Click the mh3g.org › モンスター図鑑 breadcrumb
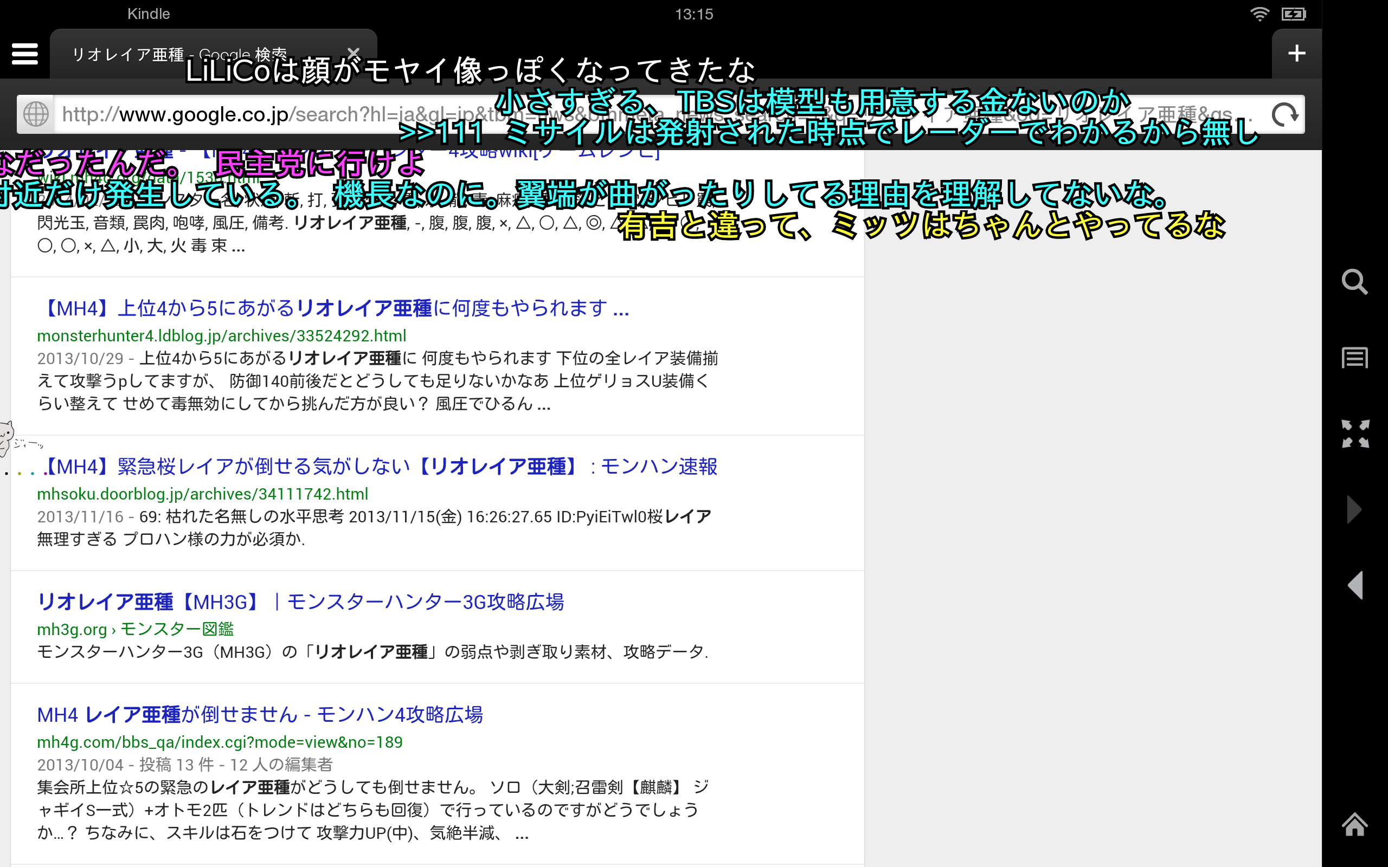Viewport: 1388px width, 867px height. 136,630
